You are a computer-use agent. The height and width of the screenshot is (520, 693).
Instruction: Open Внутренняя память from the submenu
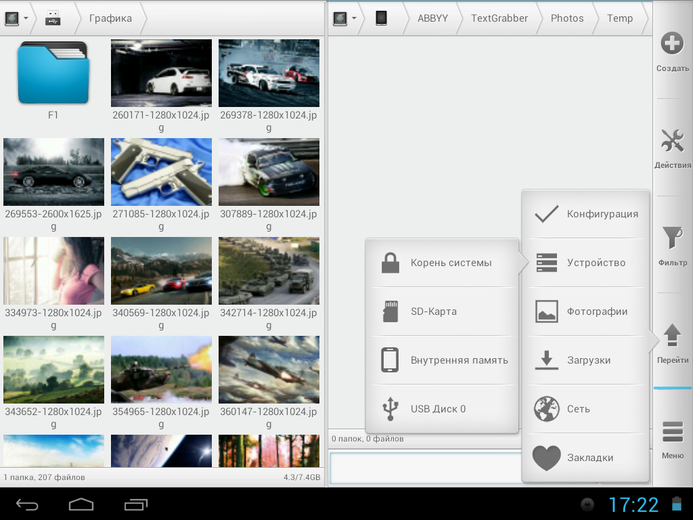442,360
